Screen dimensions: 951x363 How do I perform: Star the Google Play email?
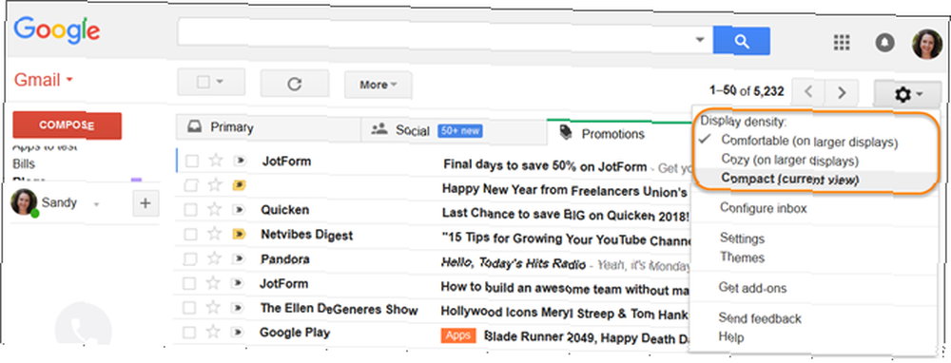pos(214,332)
